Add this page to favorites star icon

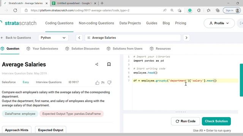pos(180,10)
